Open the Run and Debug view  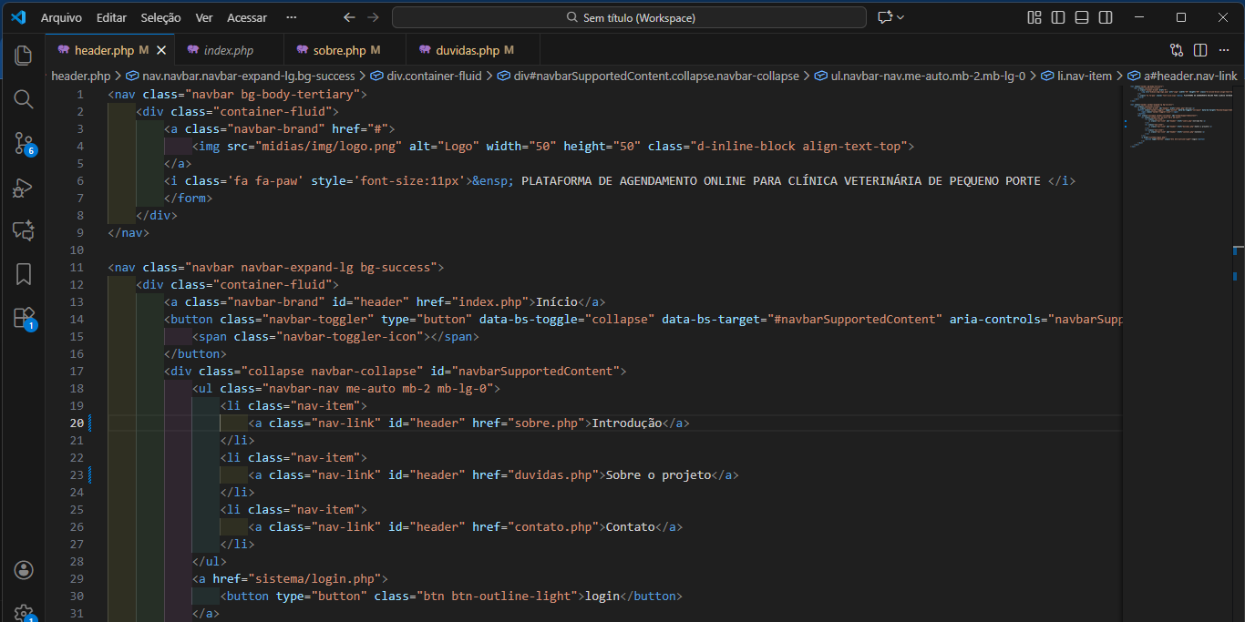tap(24, 188)
